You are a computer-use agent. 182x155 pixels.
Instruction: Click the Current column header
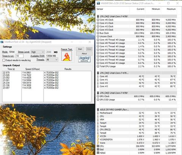[140, 9]
